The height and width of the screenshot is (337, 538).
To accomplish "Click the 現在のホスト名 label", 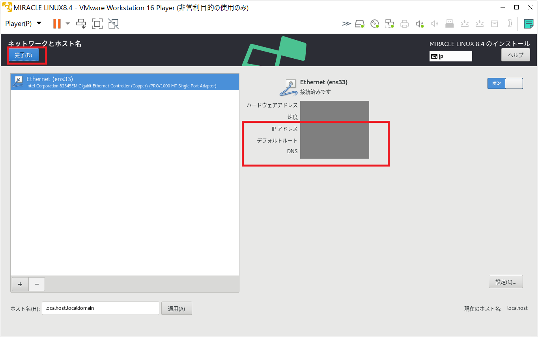I will coord(483,309).
